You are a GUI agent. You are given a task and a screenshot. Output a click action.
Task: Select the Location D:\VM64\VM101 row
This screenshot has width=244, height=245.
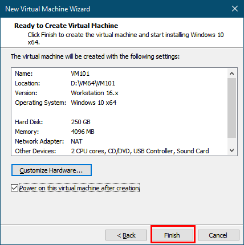[119, 83]
